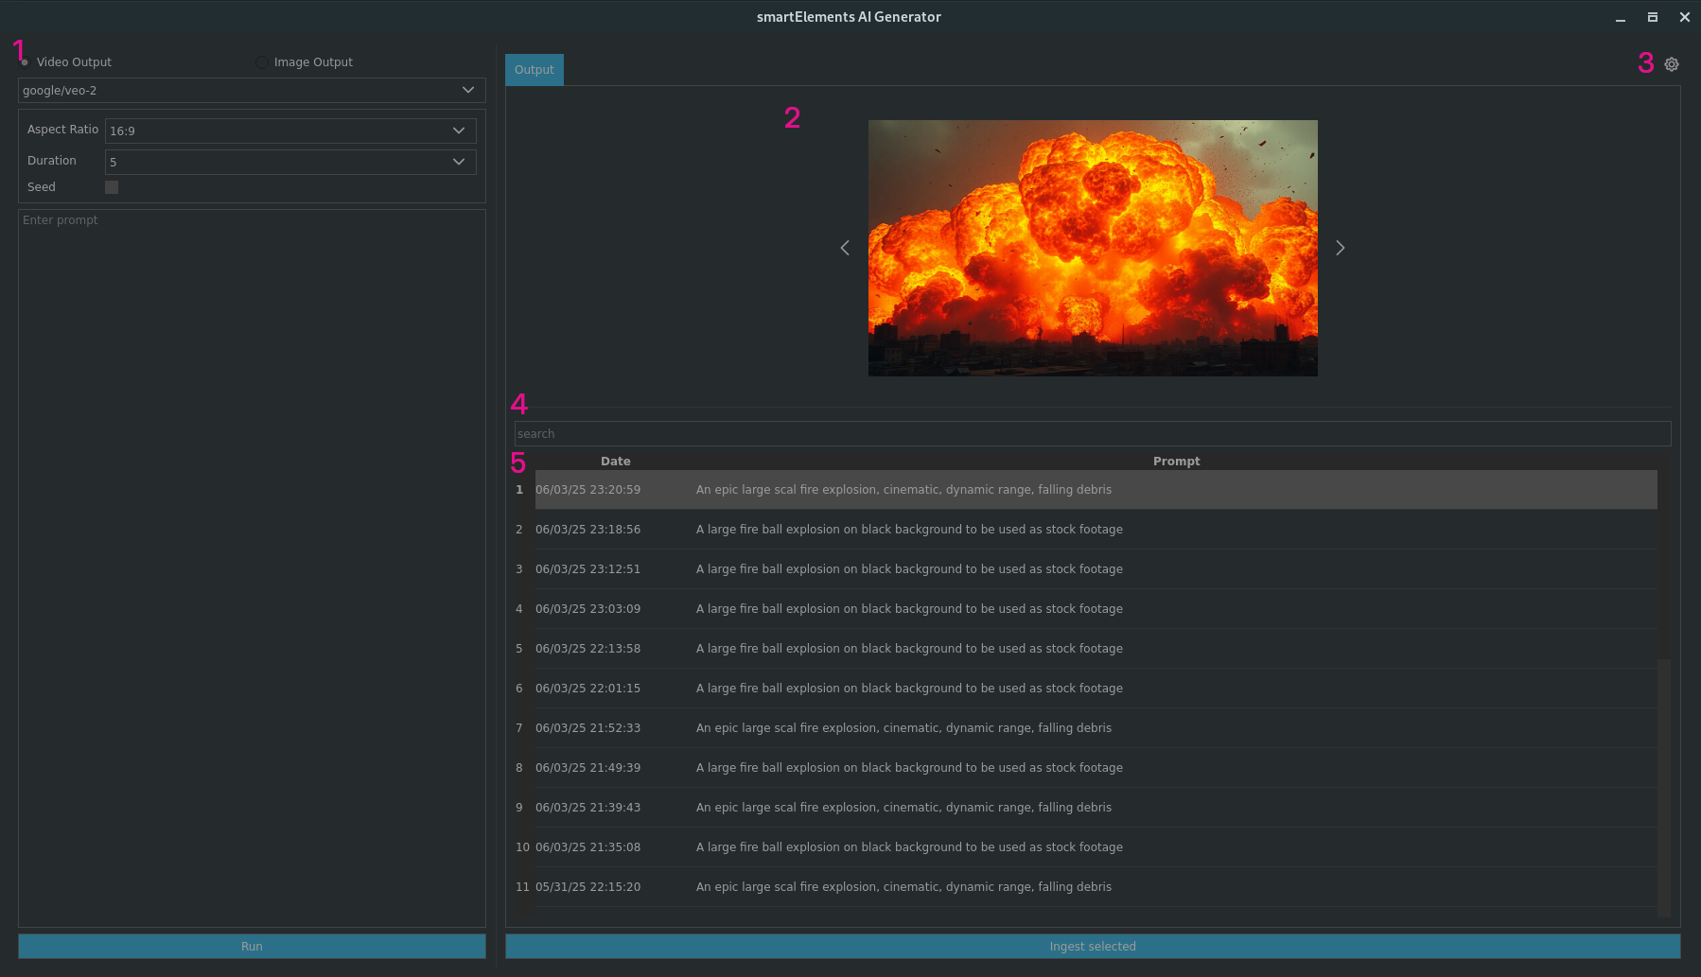Show next output with right arrow

coord(1340,248)
